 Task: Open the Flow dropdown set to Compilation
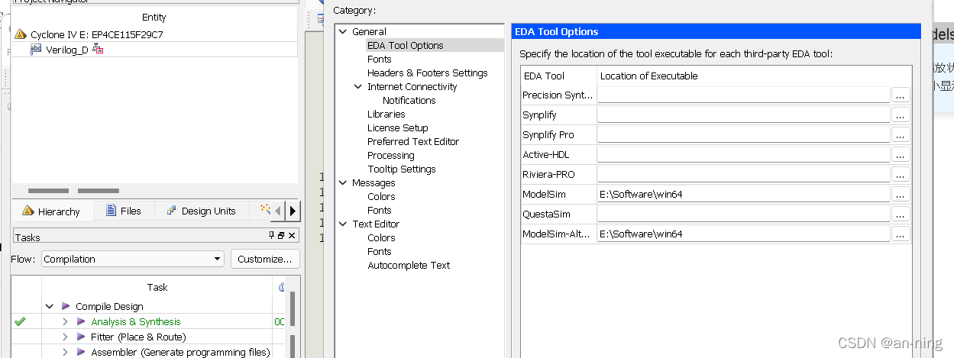point(132,259)
